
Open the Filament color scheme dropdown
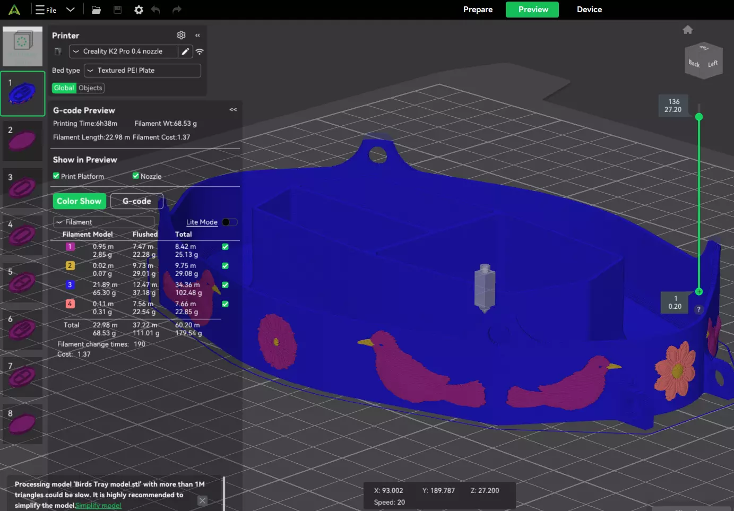104,222
